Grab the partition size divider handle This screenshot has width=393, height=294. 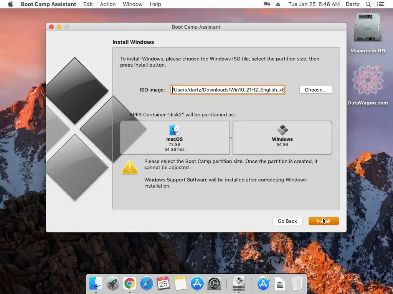[x=231, y=138]
